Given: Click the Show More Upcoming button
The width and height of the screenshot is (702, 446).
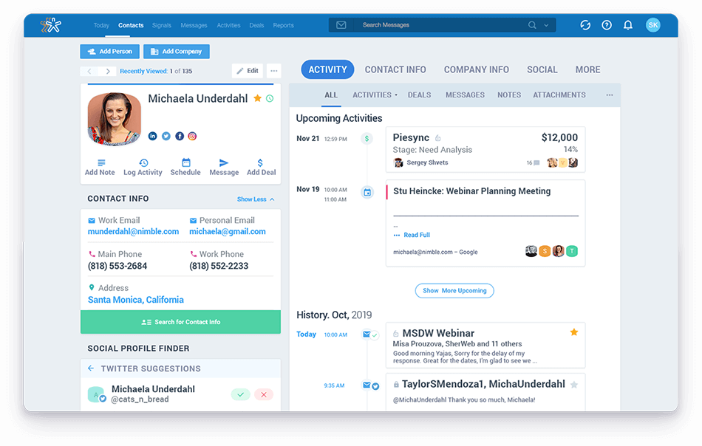Looking at the screenshot, I should click(x=454, y=290).
